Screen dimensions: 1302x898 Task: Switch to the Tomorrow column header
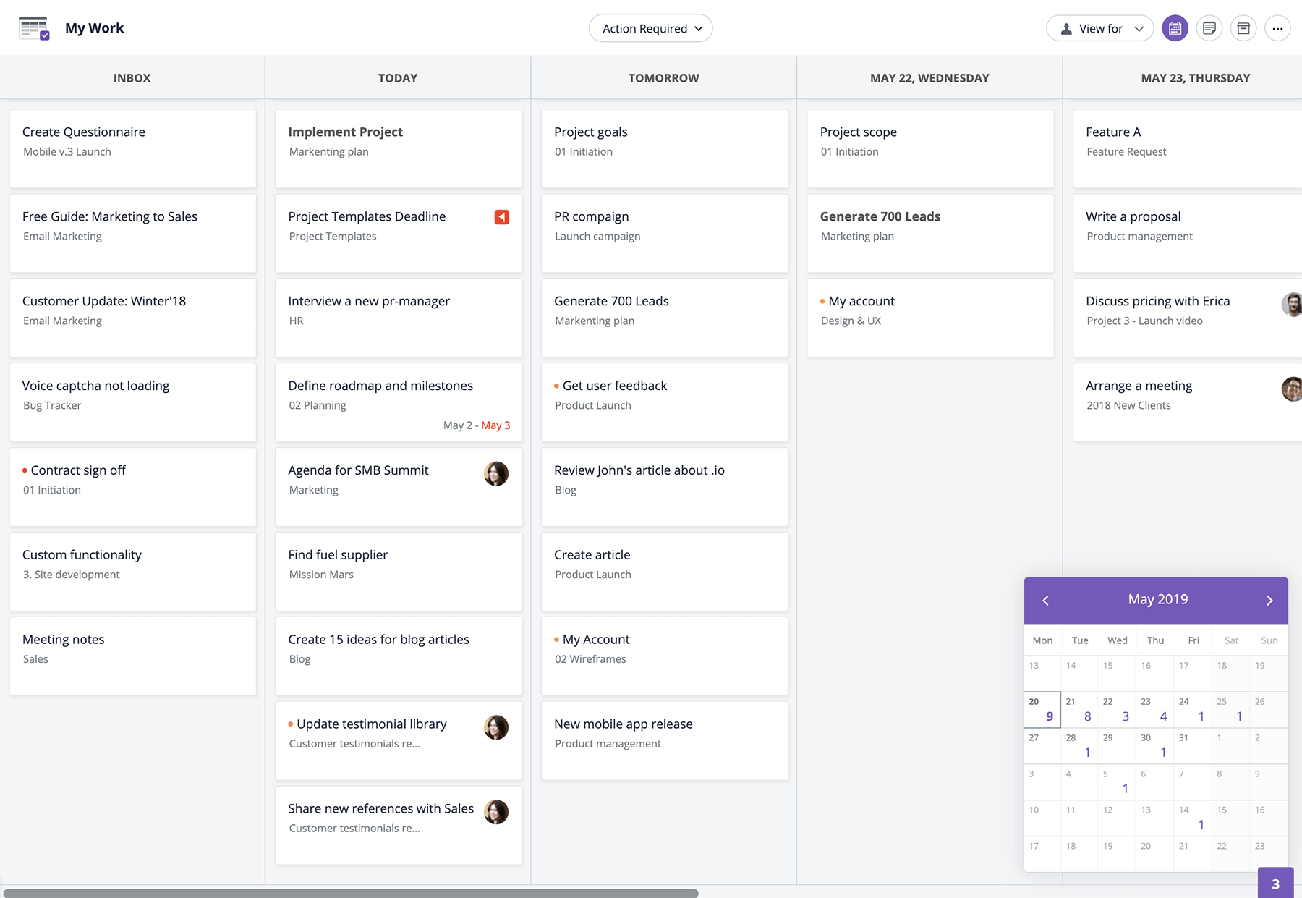click(x=663, y=77)
